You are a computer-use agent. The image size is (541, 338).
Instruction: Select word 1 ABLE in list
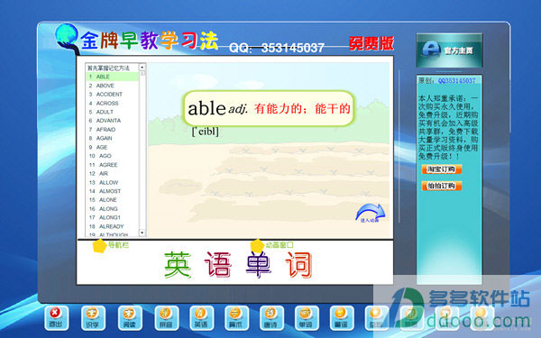112,77
